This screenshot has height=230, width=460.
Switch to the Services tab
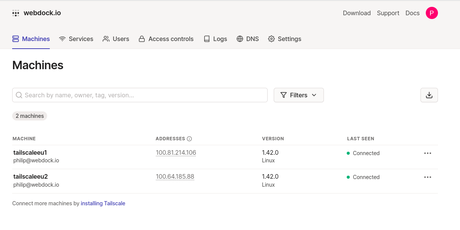click(x=76, y=39)
